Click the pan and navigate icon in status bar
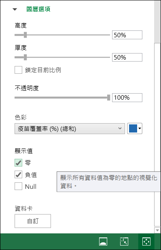161x250 pixels. 146,241
